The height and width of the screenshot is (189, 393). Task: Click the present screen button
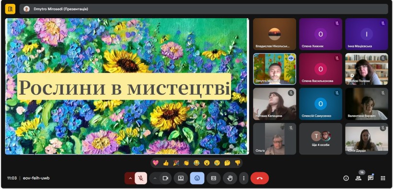tap(181, 178)
